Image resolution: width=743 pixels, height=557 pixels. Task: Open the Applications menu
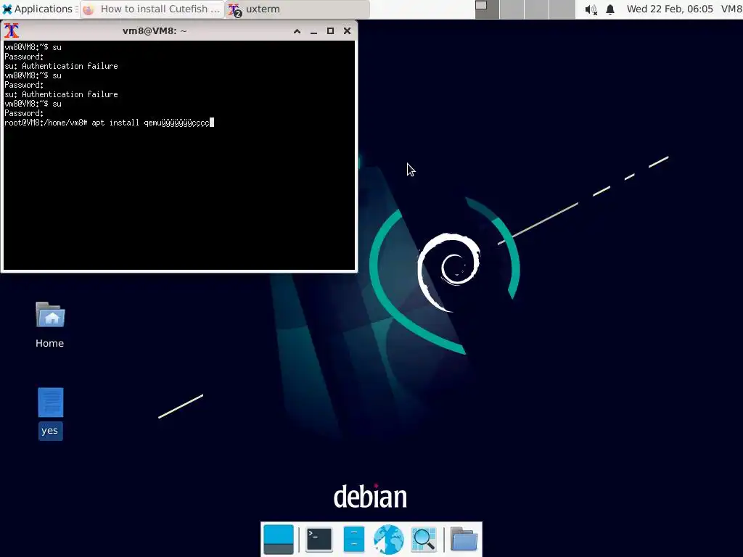coord(40,9)
